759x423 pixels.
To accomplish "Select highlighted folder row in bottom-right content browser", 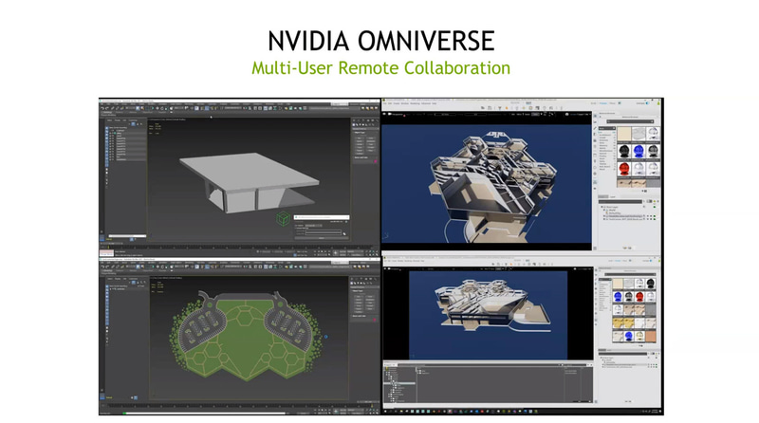I will click(399, 383).
